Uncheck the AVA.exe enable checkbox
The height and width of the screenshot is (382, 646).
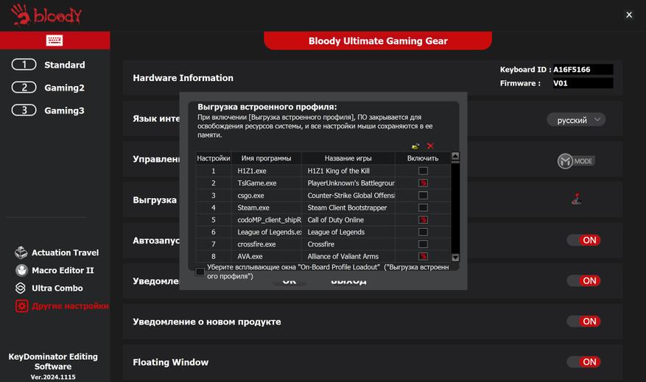pyautogui.click(x=423, y=256)
